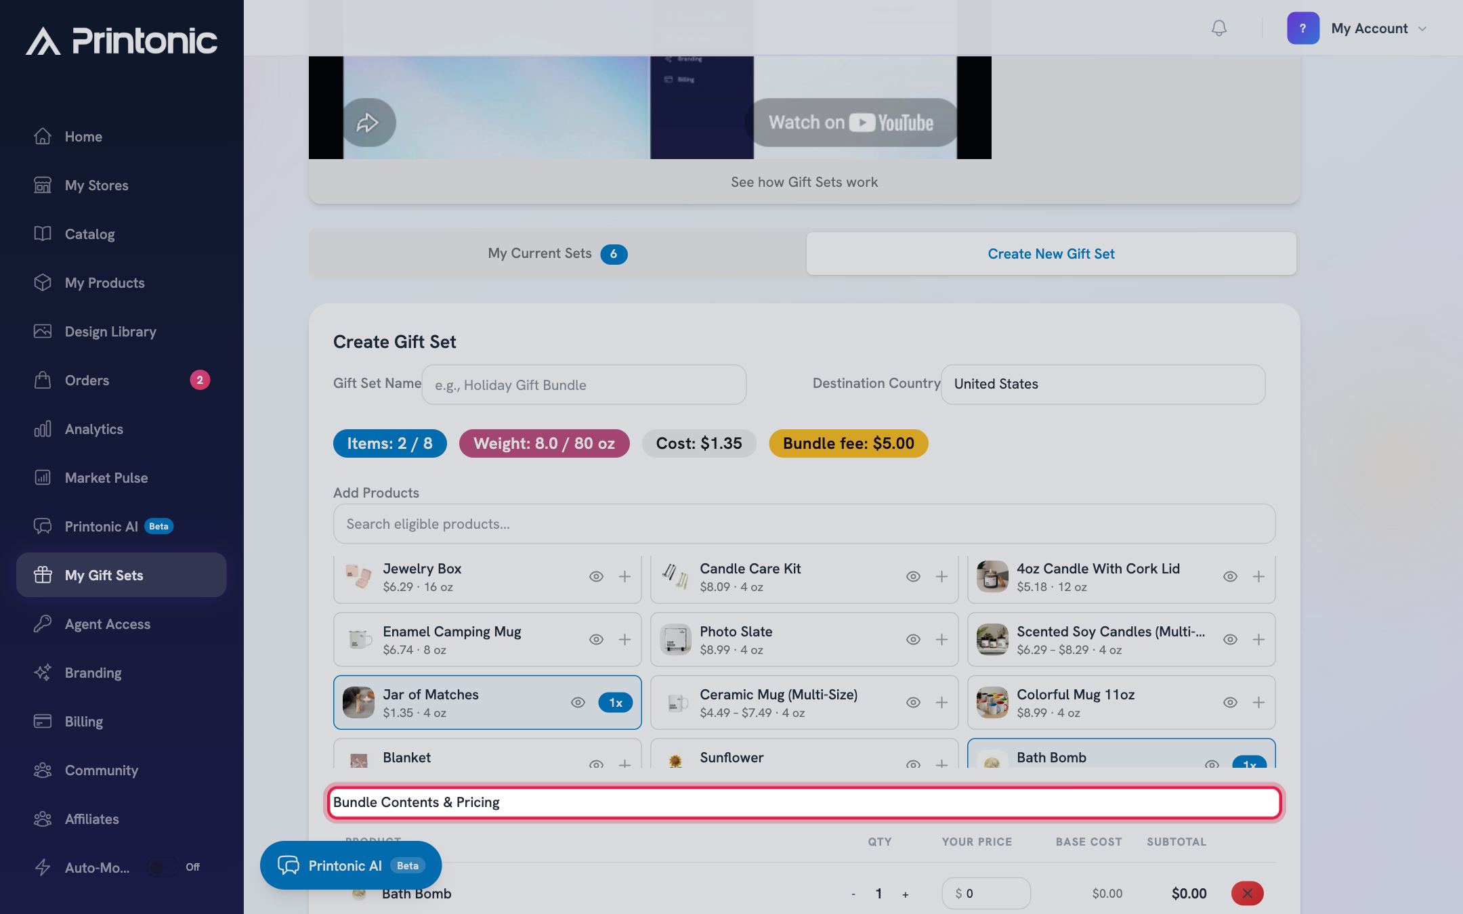Click the Printonic logo
Screen dimensions: 1463x914
click(x=122, y=41)
